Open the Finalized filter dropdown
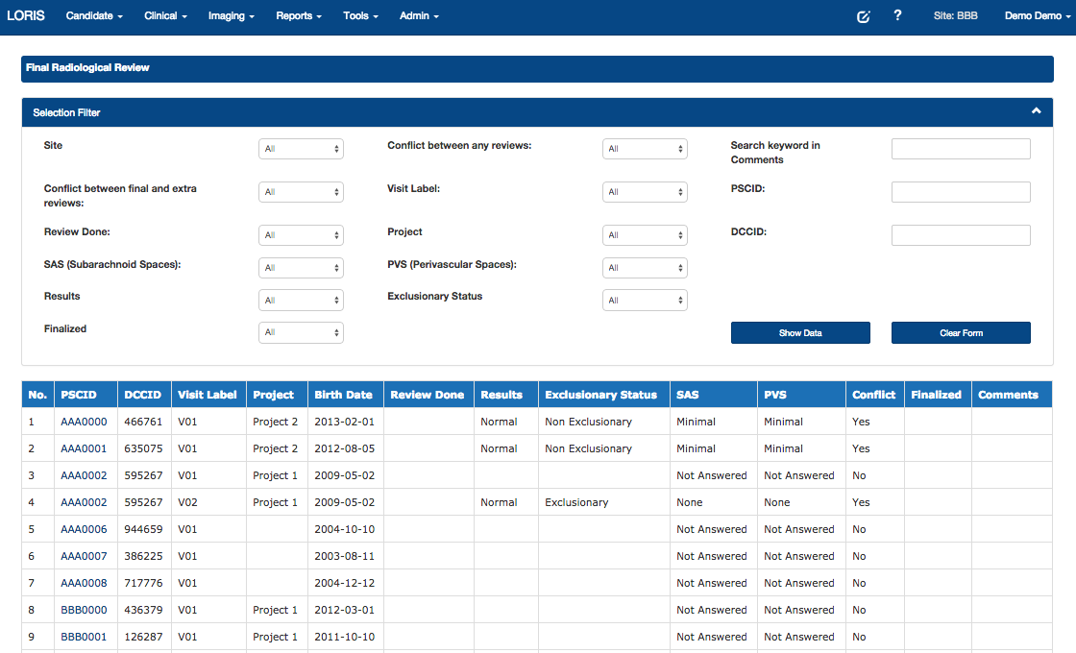The width and height of the screenshot is (1076, 653). [x=301, y=332]
